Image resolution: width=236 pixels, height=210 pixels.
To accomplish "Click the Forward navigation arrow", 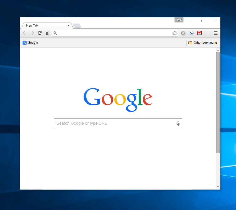I will coord(32,33).
